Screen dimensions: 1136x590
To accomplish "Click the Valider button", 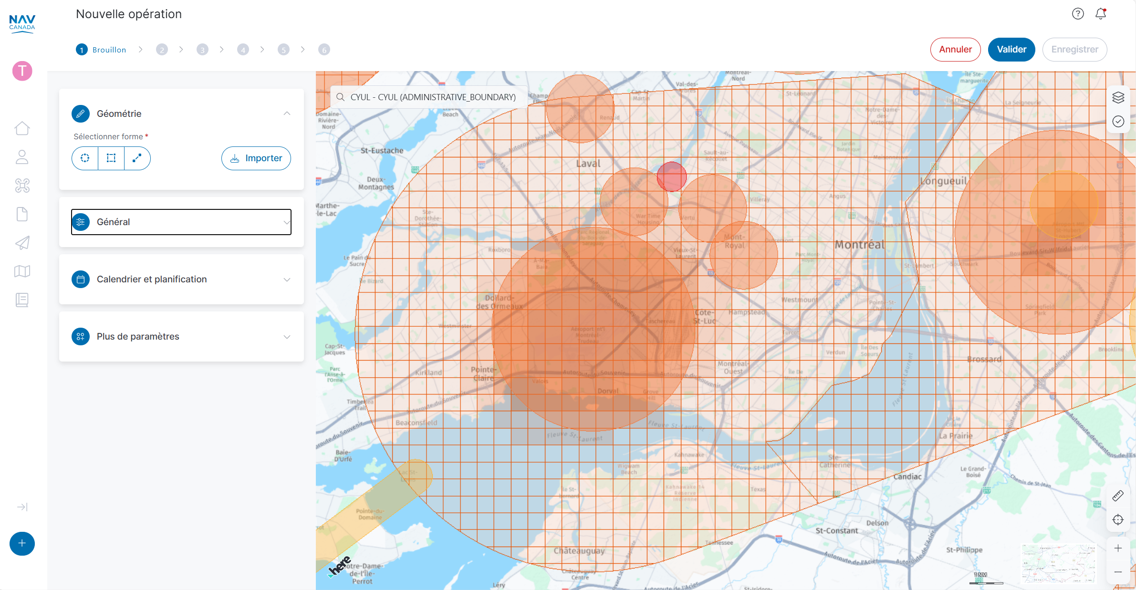I will pyautogui.click(x=1011, y=50).
